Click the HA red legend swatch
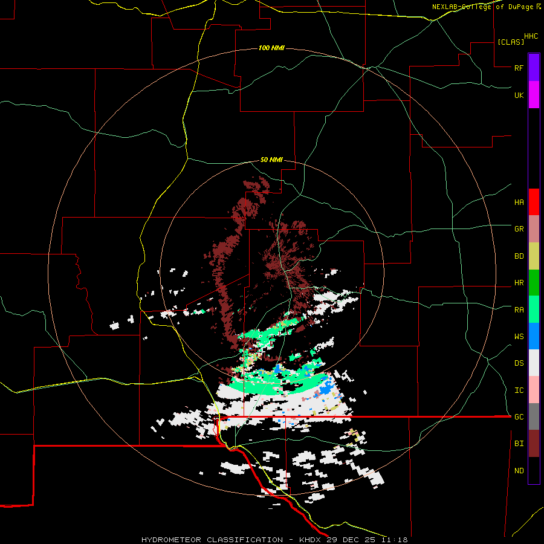The width and height of the screenshot is (544, 544). pyautogui.click(x=534, y=202)
